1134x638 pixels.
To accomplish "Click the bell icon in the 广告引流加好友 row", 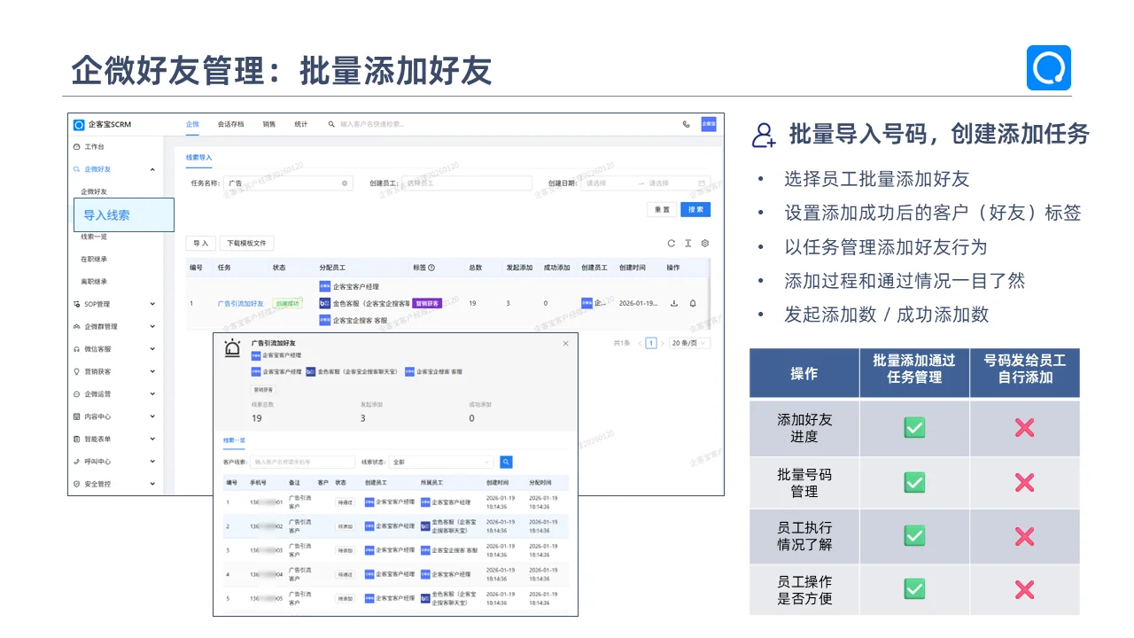I will click(x=693, y=303).
